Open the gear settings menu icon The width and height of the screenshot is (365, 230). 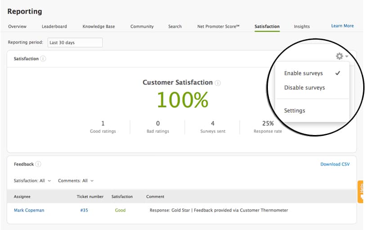click(x=342, y=56)
